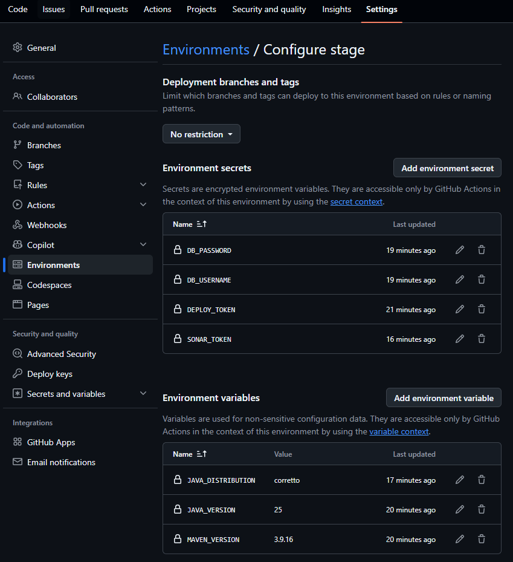Click the Email notifications envelope icon
Screen dimensions: 513x562
[17, 462]
